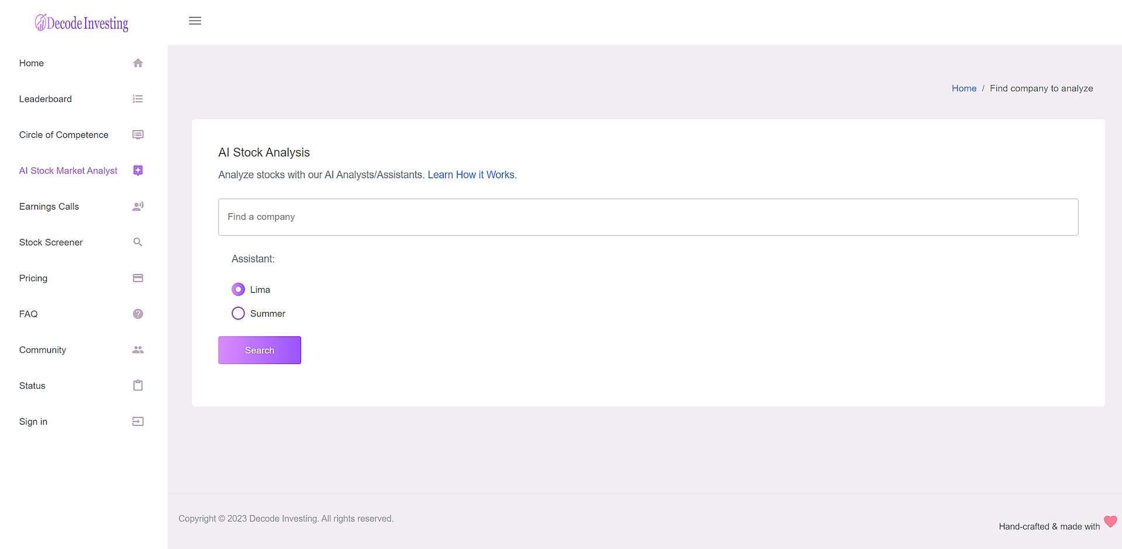Click the Find a company input field
Image resolution: width=1122 pixels, height=549 pixels.
click(x=648, y=217)
